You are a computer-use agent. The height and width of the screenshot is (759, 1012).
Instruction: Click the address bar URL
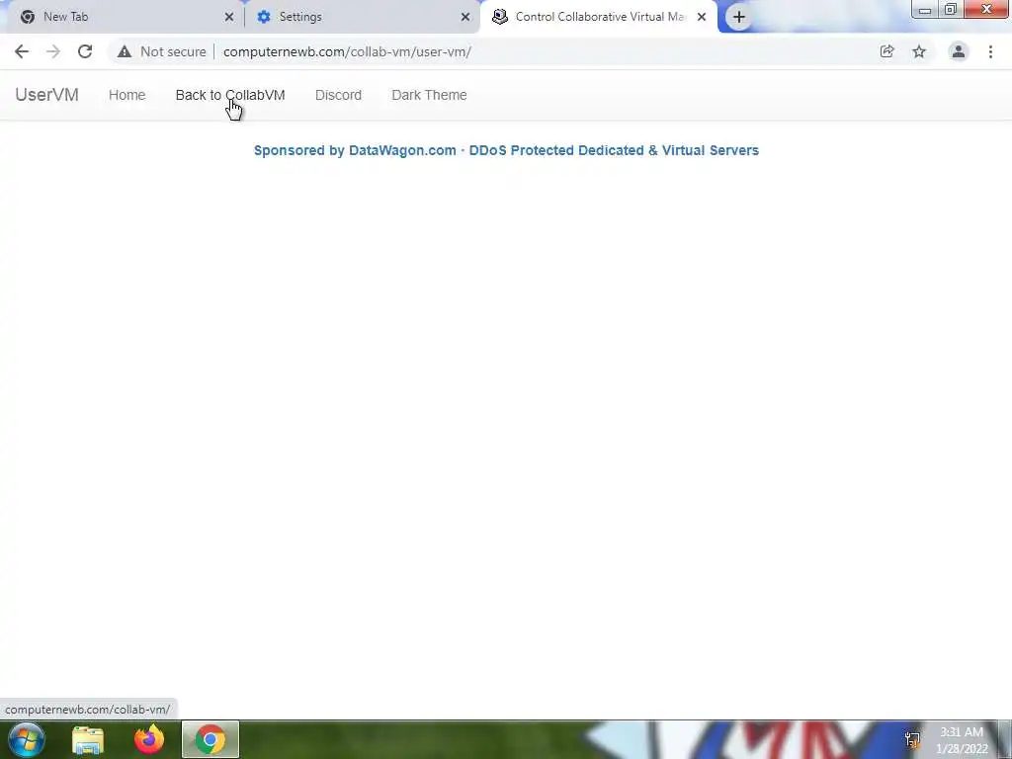pos(347,51)
